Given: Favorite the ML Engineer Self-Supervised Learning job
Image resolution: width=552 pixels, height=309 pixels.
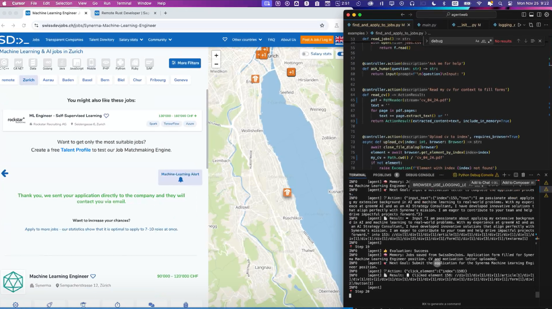Looking at the screenshot, I should tap(106, 116).
